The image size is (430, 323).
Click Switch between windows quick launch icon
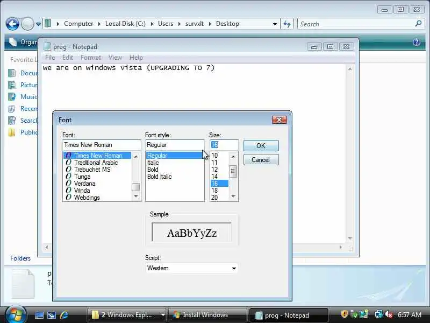click(x=52, y=315)
